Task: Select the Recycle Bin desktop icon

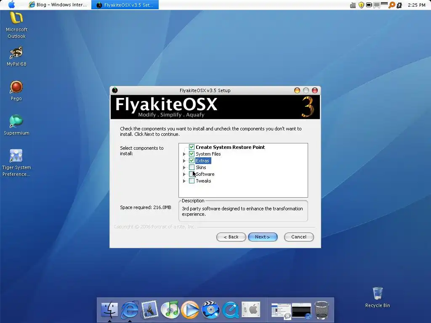Action: pyautogui.click(x=378, y=297)
